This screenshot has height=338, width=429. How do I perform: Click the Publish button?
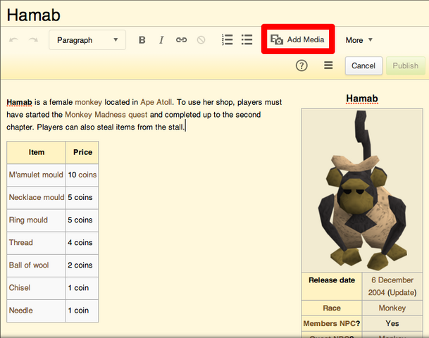coord(406,65)
